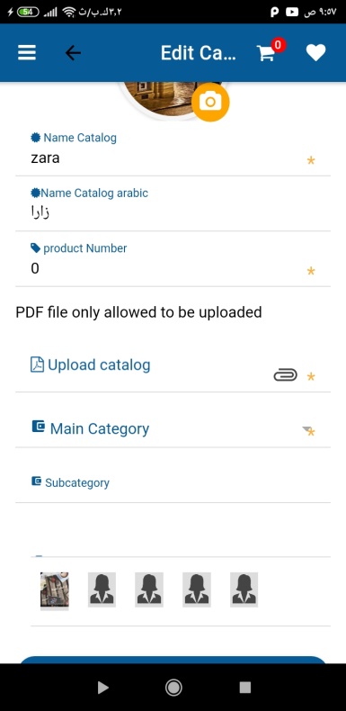The height and width of the screenshot is (711, 346).
Task: Open the Subcategory dropdown
Action: [x=173, y=483]
